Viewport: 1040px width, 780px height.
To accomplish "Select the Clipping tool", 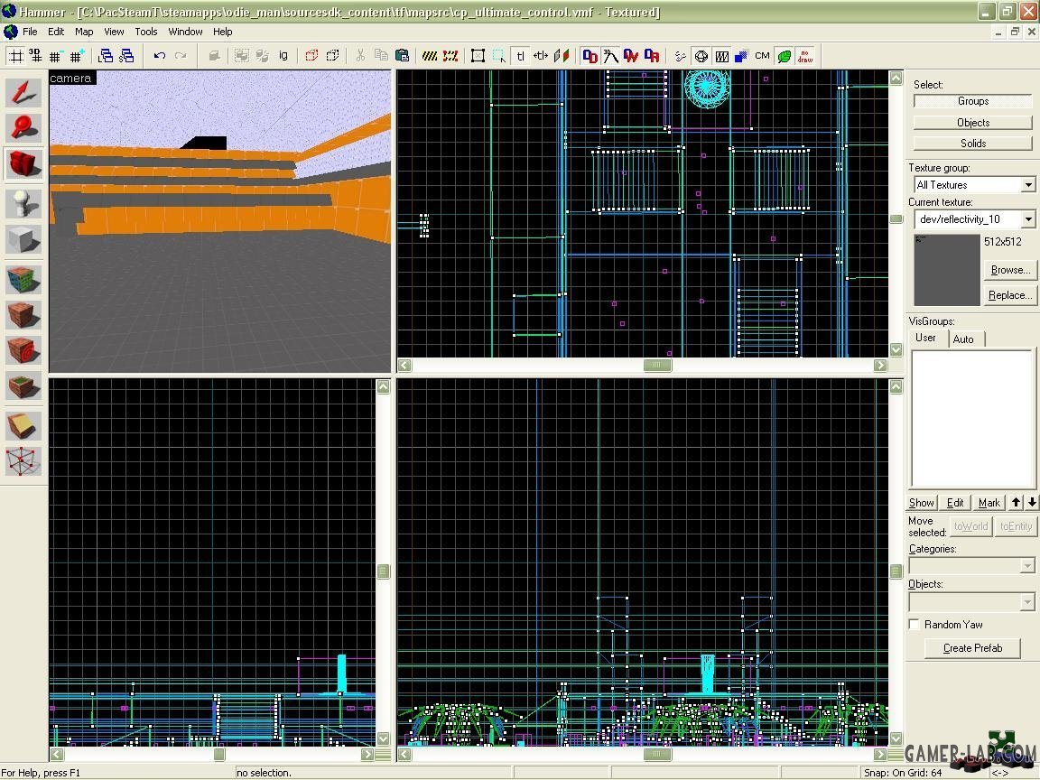I will 23,426.
